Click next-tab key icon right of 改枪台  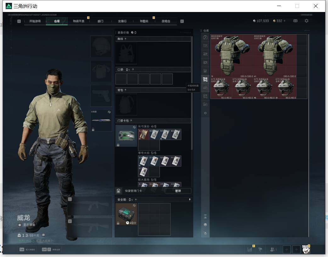182,21
